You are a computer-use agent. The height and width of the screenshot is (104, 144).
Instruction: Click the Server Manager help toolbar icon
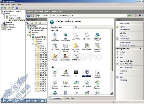pyautogui.click(x=17, y=8)
